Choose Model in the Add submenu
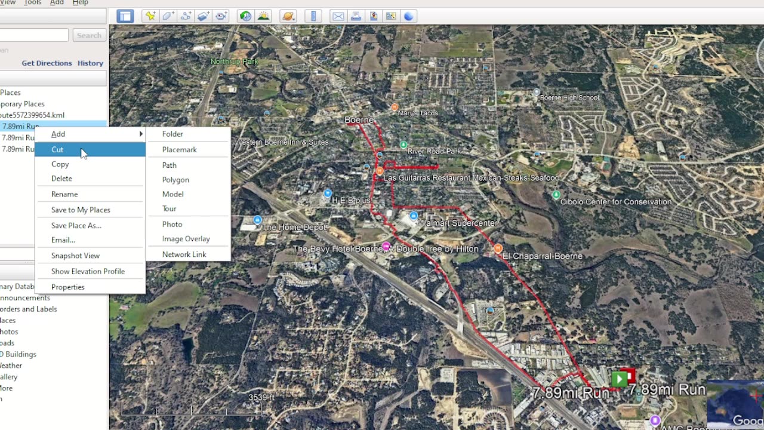The width and height of the screenshot is (764, 430). 189,194
